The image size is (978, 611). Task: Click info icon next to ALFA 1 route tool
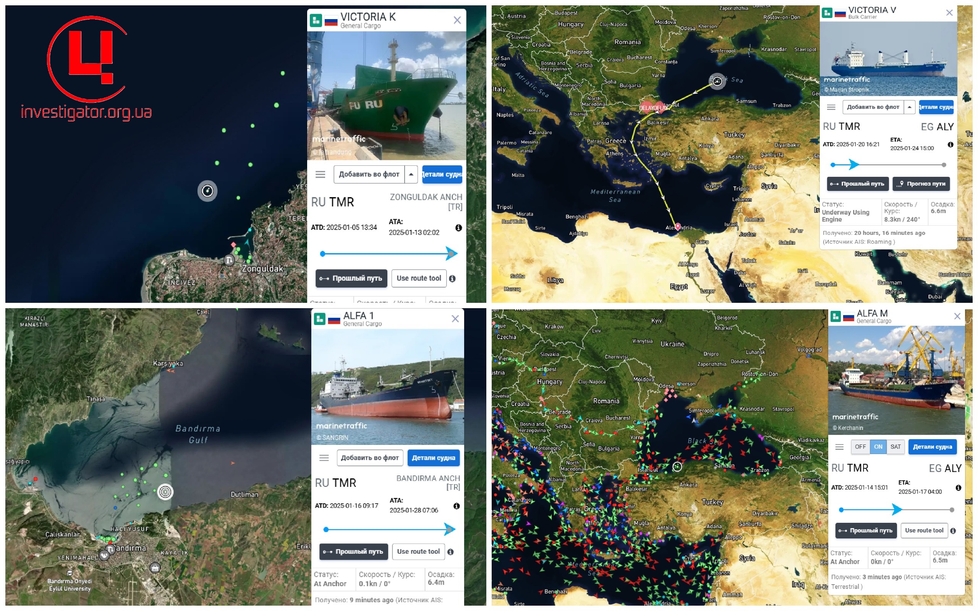point(451,551)
